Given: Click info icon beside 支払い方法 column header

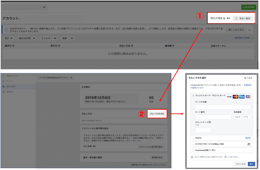Looking at the screenshot, I should [x=133, y=46].
